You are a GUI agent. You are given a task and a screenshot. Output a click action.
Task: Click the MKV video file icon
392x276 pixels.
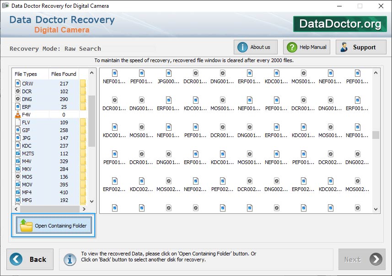point(18,169)
